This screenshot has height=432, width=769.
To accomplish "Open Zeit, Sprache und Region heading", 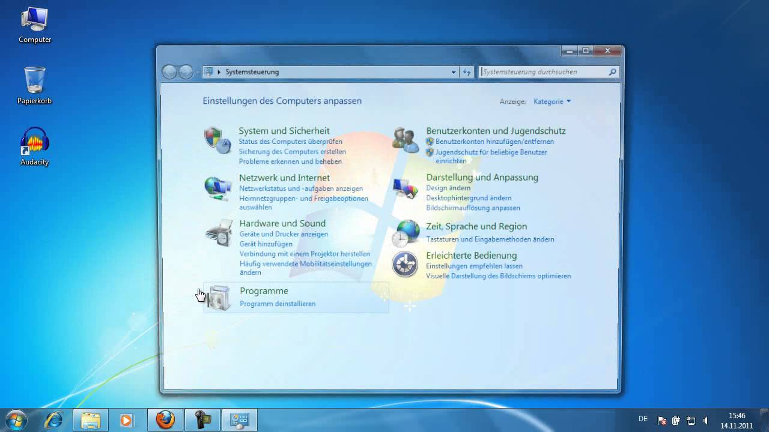I will [x=476, y=226].
